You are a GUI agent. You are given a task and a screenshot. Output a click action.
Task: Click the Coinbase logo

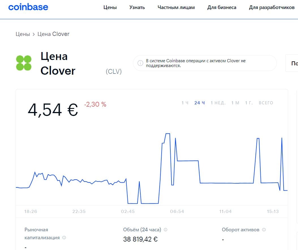(x=28, y=7)
